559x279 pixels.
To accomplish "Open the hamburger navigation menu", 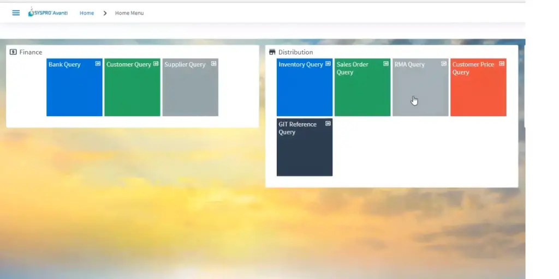I will tap(16, 13).
